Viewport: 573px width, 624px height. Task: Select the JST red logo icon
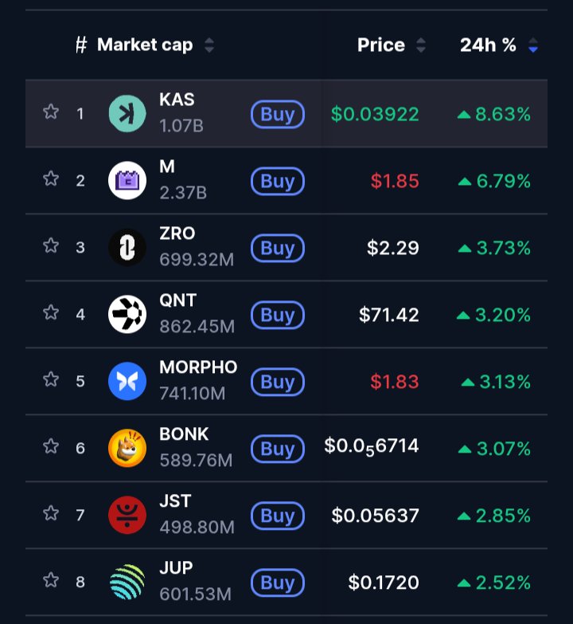point(127,515)
